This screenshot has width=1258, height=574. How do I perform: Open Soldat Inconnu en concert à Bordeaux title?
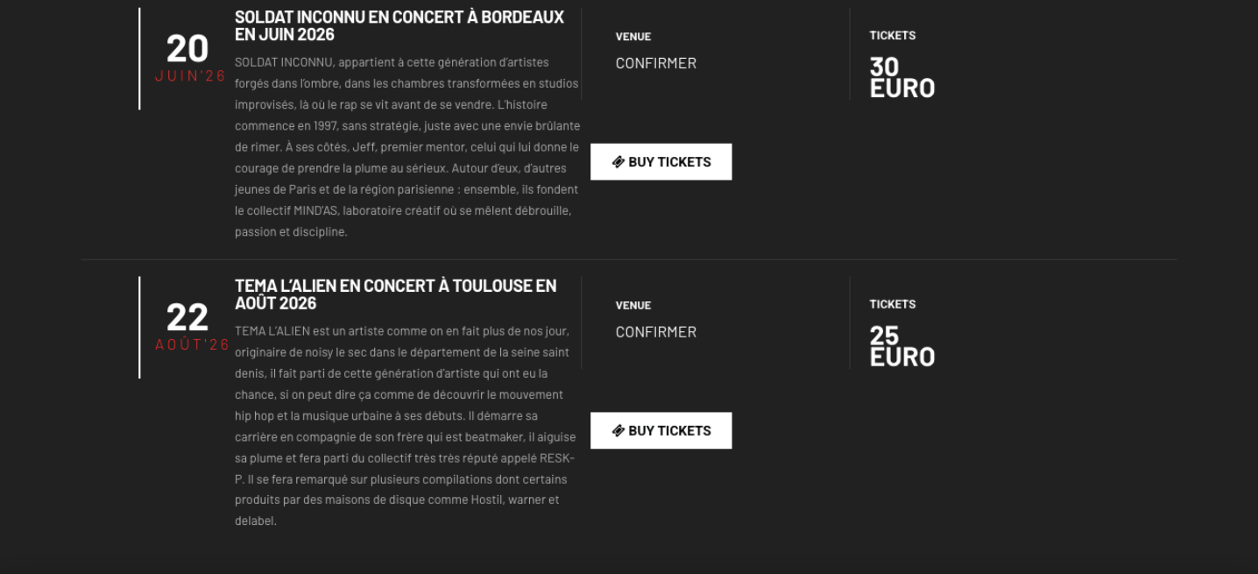pos(399,25)
